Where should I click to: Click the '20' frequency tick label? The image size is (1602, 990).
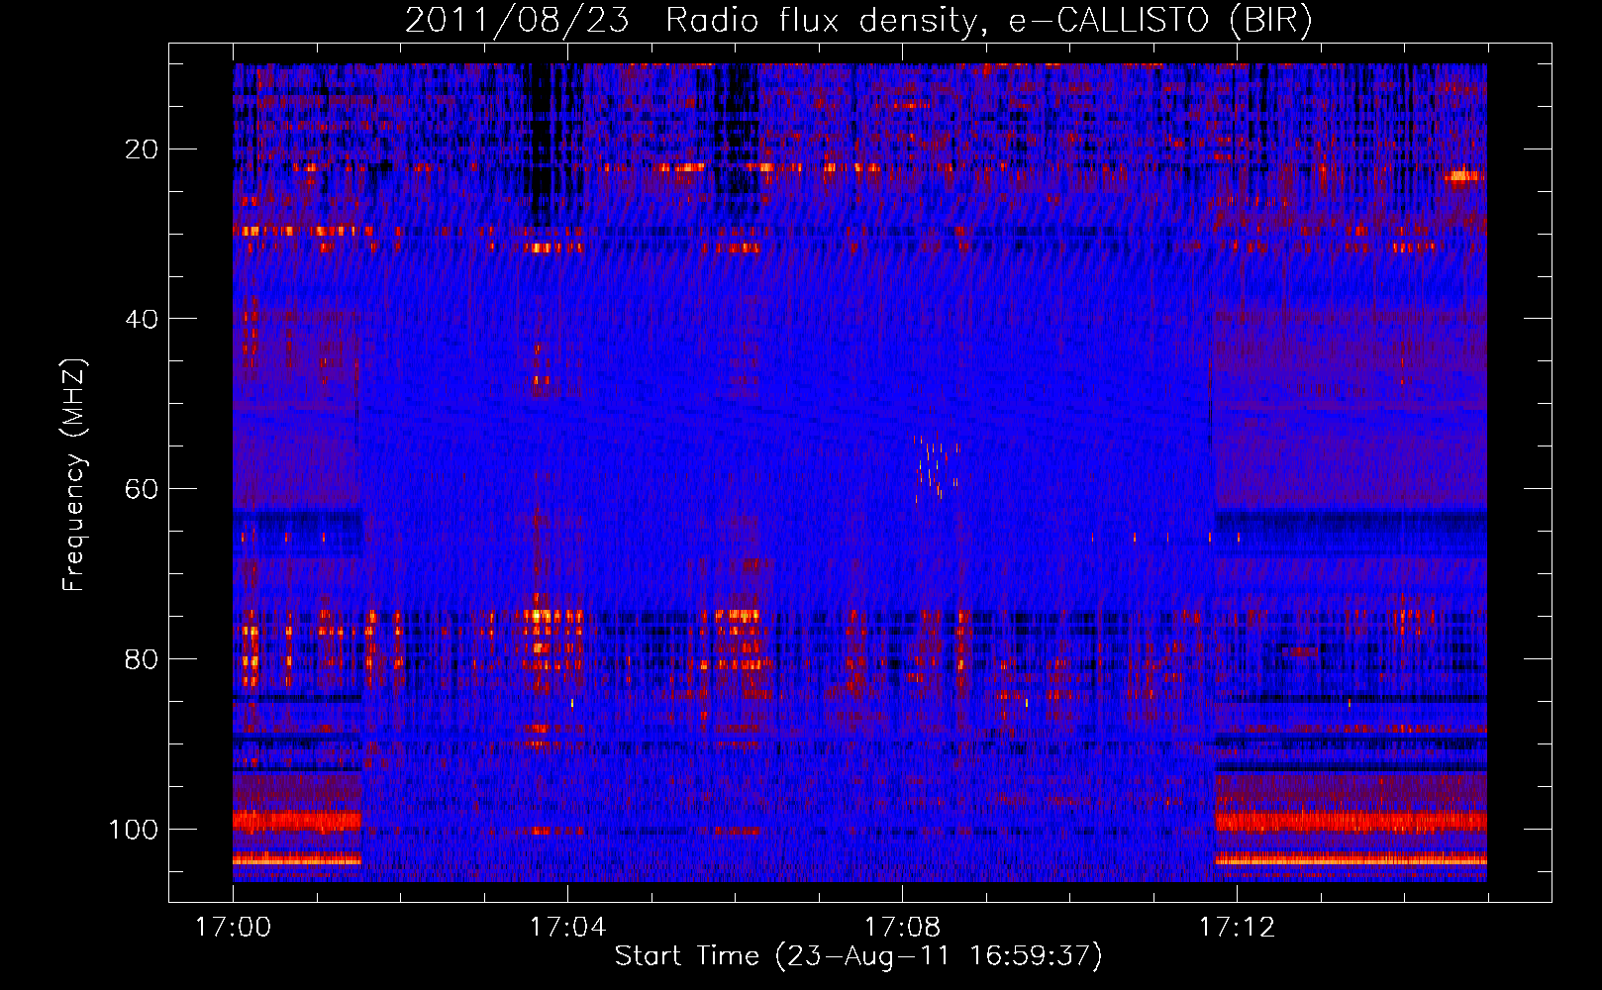(x=142, y=149)
